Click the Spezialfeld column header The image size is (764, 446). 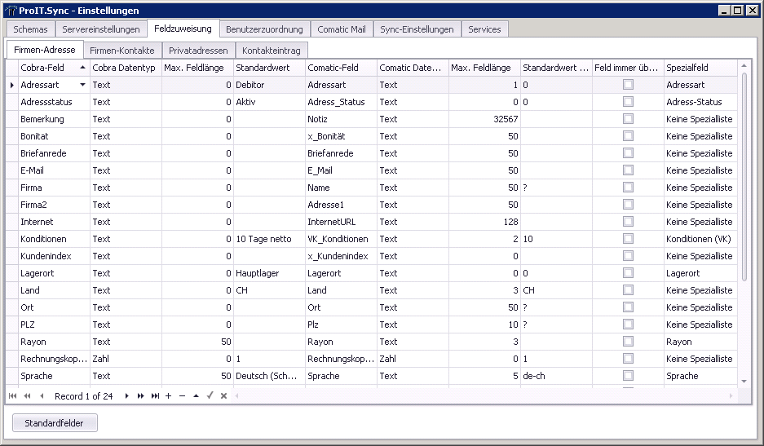click(699, 68)
